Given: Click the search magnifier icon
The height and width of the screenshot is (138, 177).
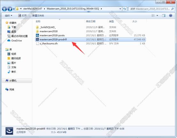Looking at the screenshot, I should [x=173, y=9].
